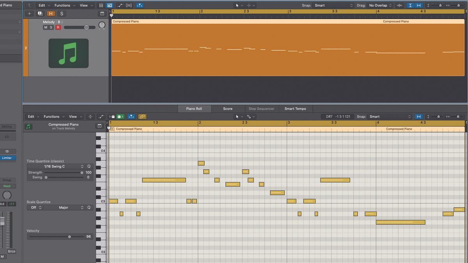Click the Limiter plugin slot
468x263 pixels.
[7, 158]
